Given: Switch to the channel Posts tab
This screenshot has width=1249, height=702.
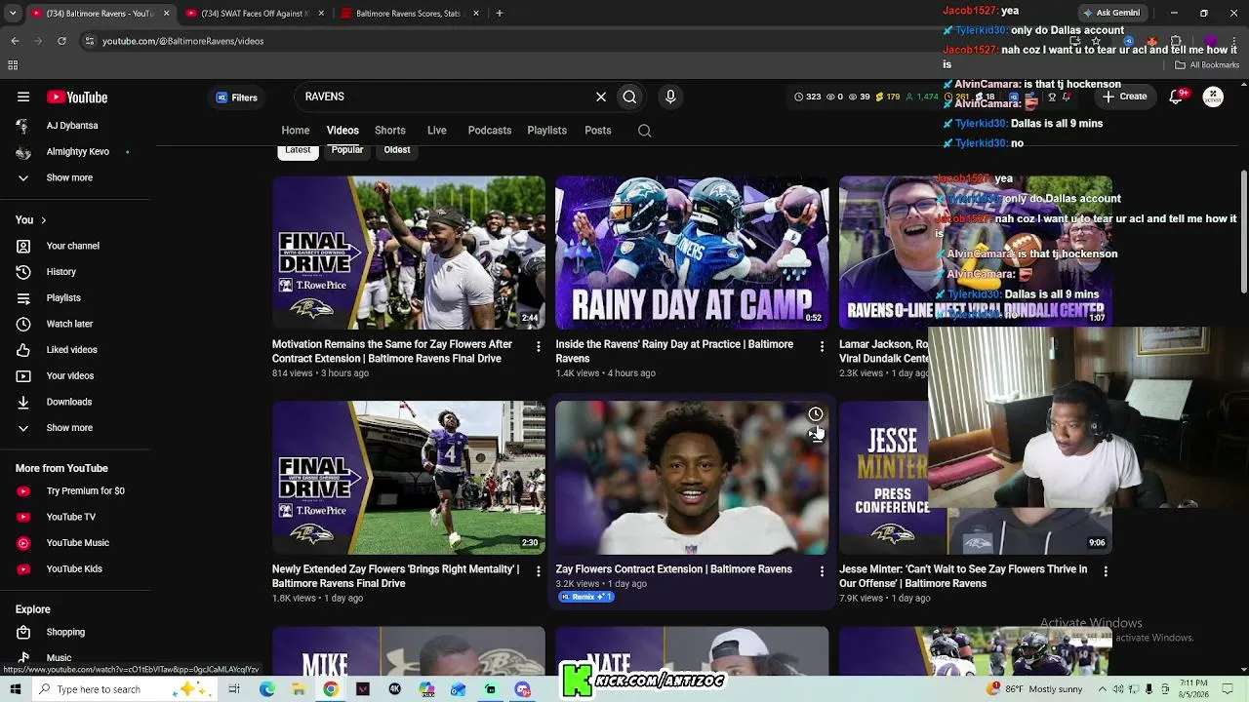Looking at the screenshot, I should pyautogui.click(x=598, y=131).
